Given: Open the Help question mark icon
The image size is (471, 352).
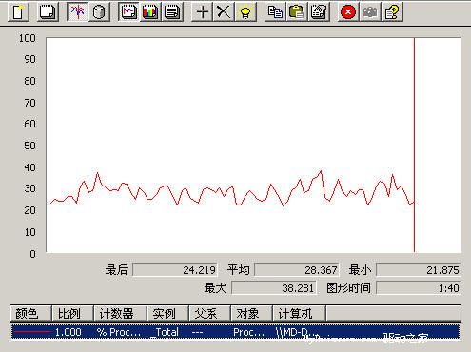Looking at the screenshot, I should click(x=392, y=12).
